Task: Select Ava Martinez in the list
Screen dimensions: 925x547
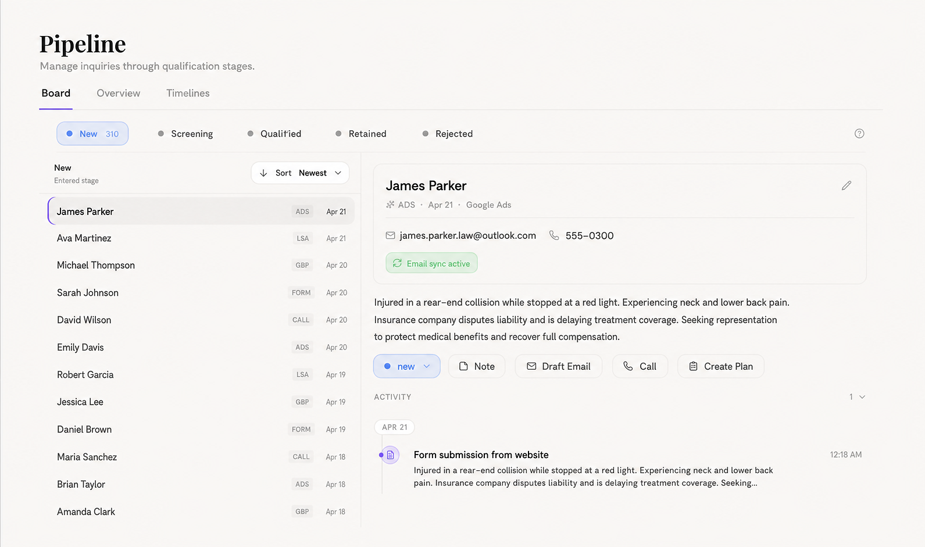Action: point(201,238)
